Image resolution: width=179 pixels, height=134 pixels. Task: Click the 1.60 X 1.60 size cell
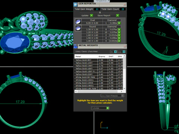pos(92,35)
